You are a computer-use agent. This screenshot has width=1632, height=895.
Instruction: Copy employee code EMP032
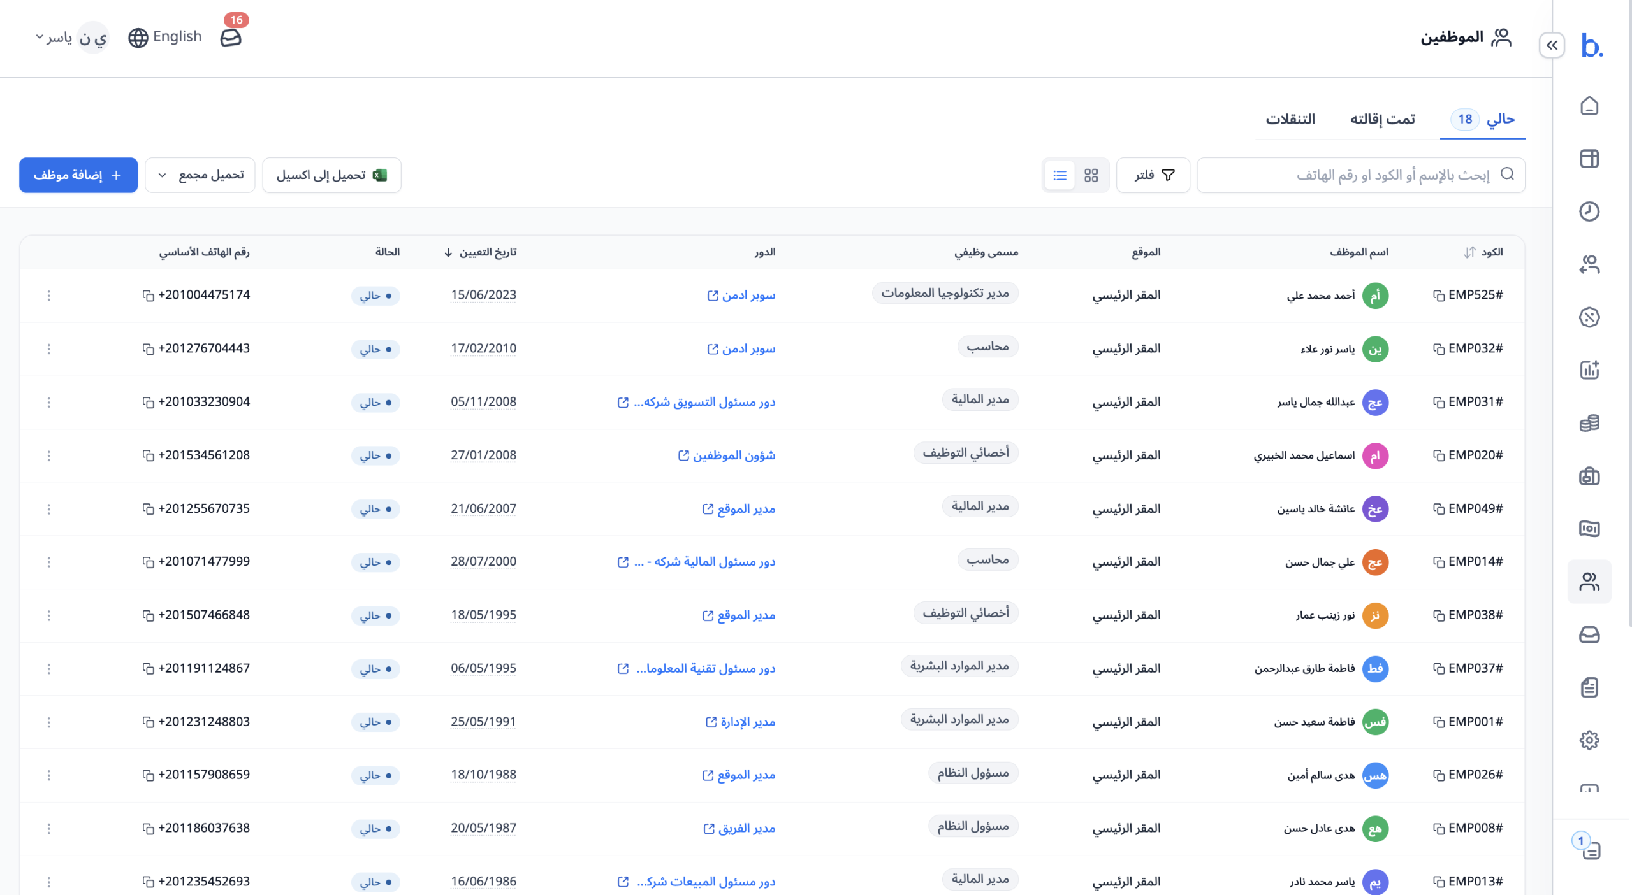click(1438, 349)
